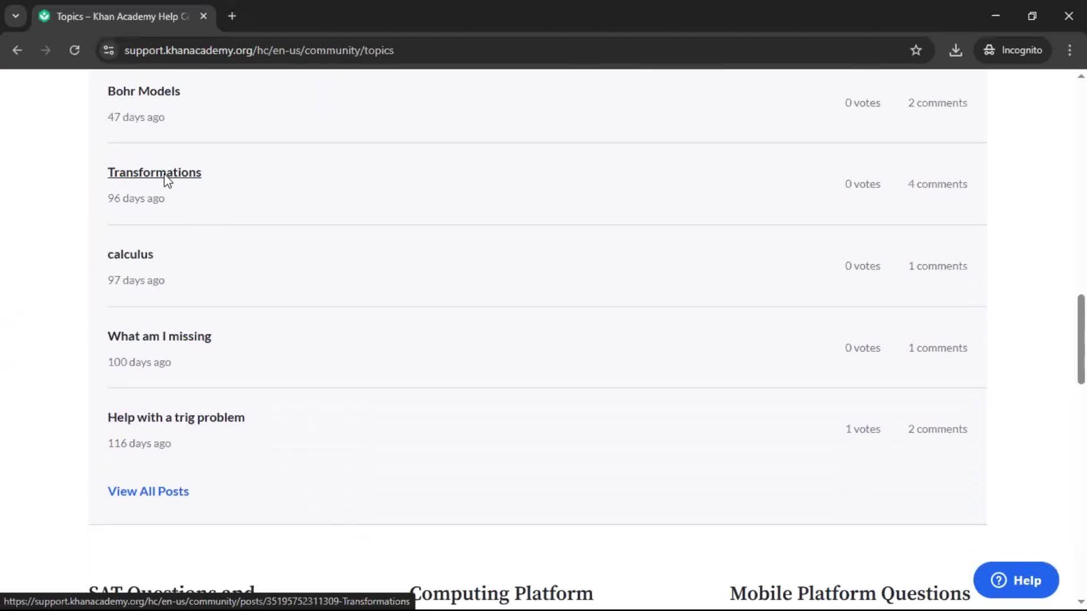Click '1 comments' on calculus row
This screenshot has width=1087, height=611.
coord(938,266)
